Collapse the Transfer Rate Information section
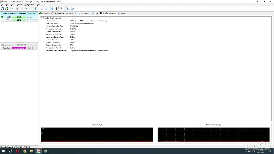274x154 pixels. [42, 18]
